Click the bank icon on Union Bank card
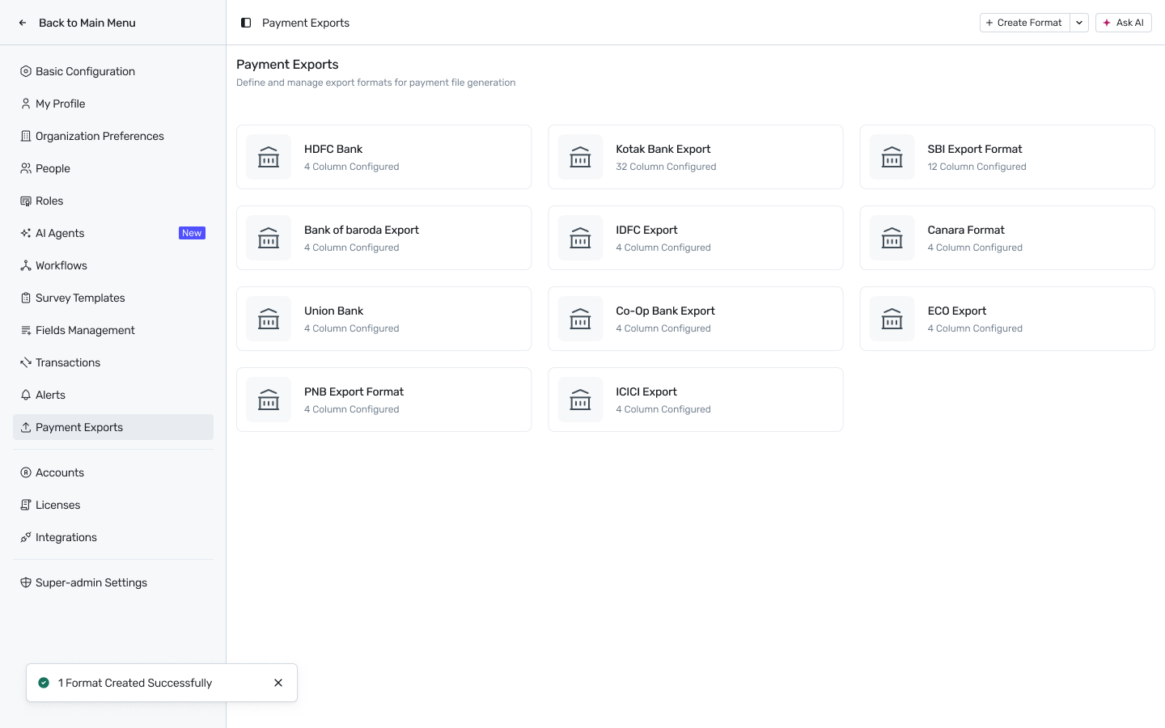1165x728 pixels. pyautogui.click(x=269, y=319)
